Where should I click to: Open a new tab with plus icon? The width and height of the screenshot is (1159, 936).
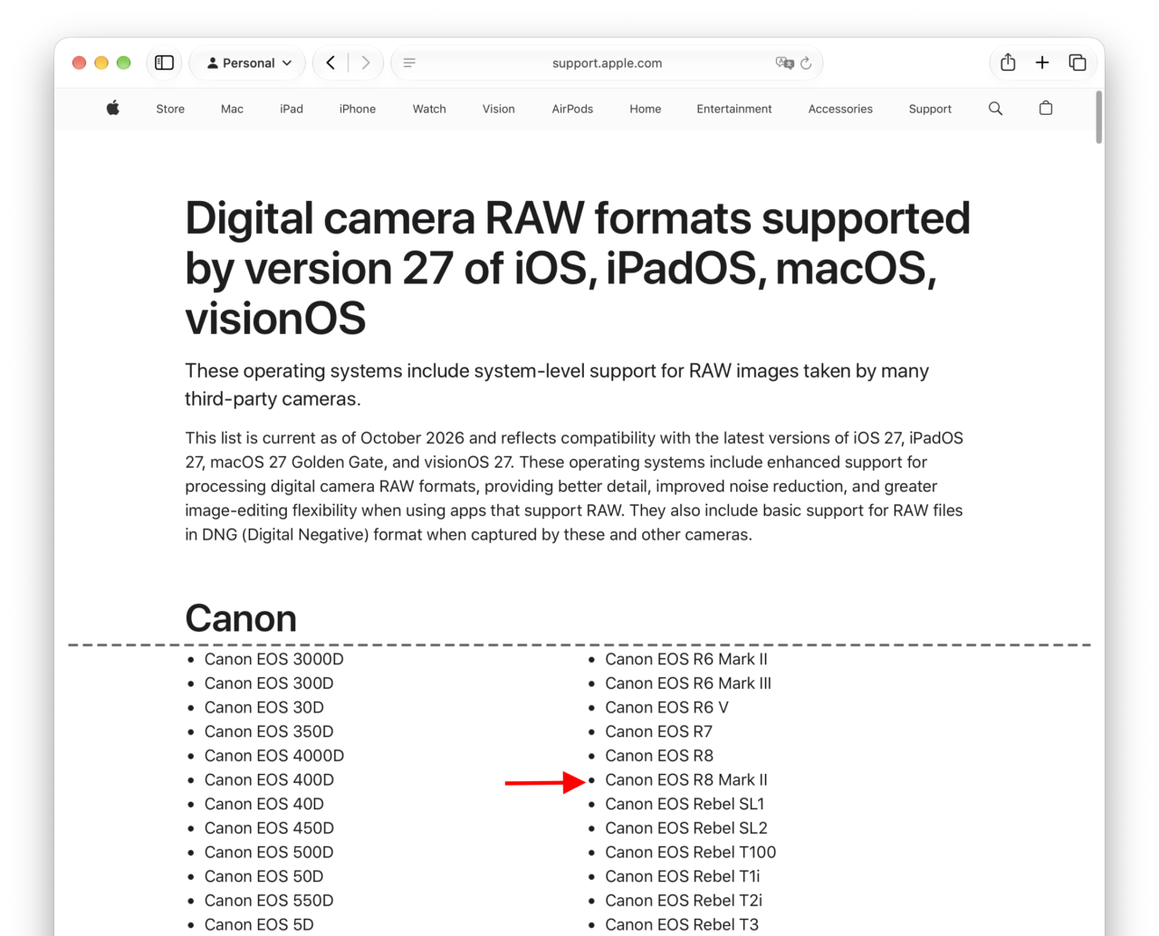1042,62
